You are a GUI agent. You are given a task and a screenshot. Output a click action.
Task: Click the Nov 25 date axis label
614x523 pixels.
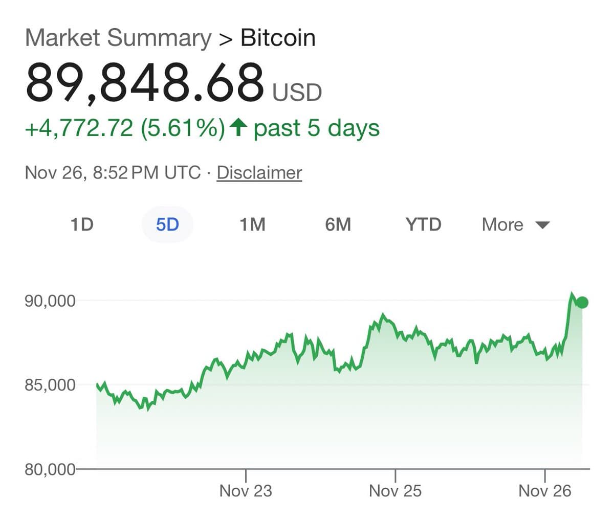coord(395,491)
